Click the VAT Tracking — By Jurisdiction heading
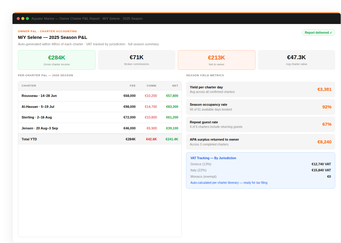 click(x=213, y=158)
